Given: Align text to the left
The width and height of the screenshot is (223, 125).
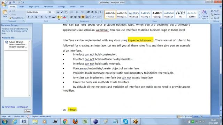Looking at the screenshot, I should (71, 17).
